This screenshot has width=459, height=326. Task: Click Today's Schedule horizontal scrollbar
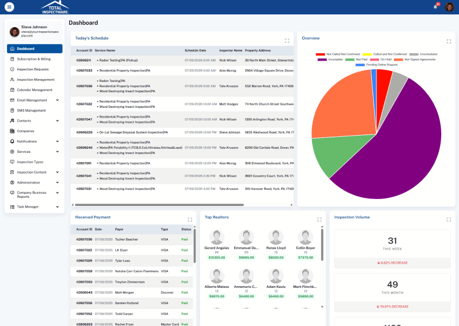pos(159,205)
